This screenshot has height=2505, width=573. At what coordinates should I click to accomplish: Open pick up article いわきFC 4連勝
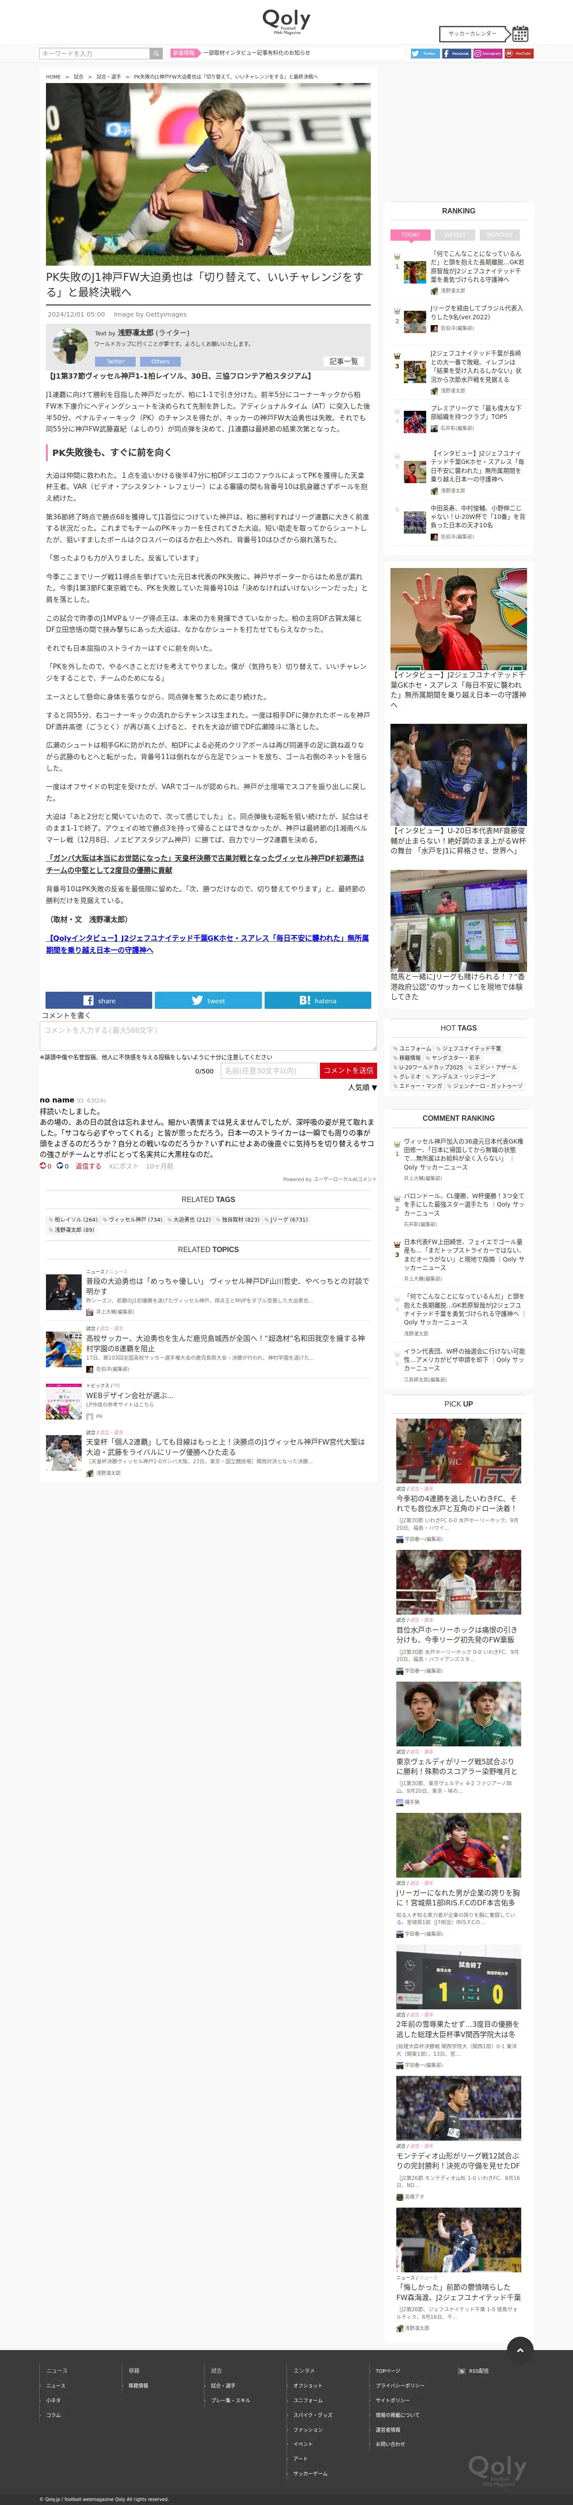click(458, 1503)
